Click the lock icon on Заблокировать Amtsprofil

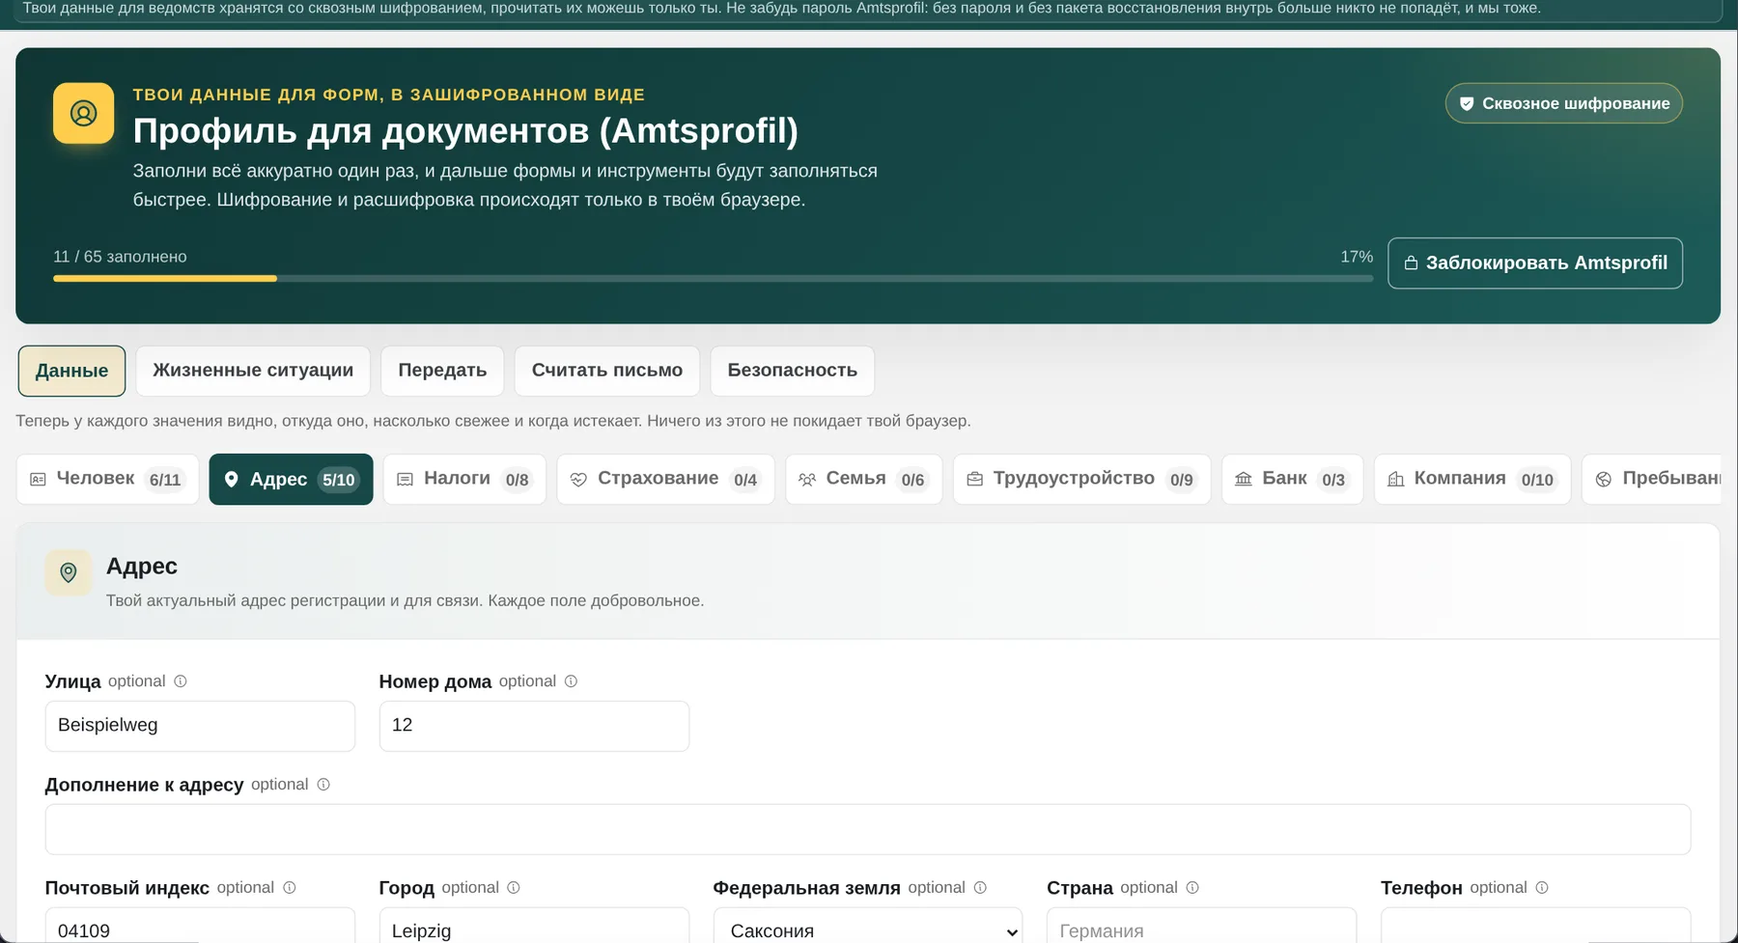1411,263
